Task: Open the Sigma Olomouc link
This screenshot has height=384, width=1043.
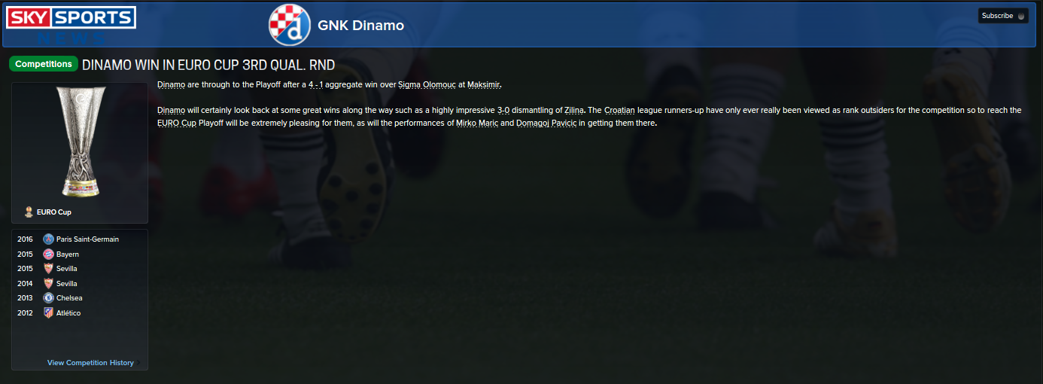Action: click(427, 84)
